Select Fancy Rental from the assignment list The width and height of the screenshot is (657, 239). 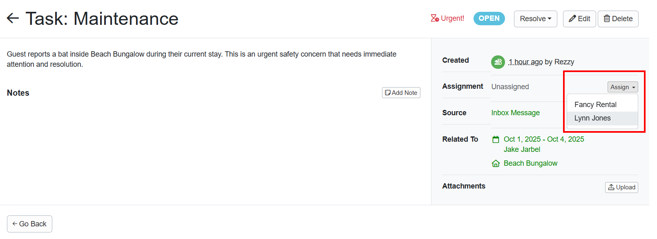click(x=595, y=105)
